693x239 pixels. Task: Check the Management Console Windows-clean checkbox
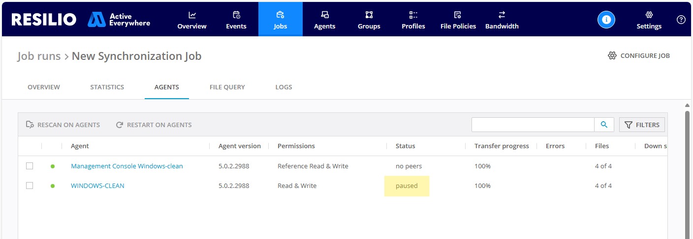[x=30, y=166]
